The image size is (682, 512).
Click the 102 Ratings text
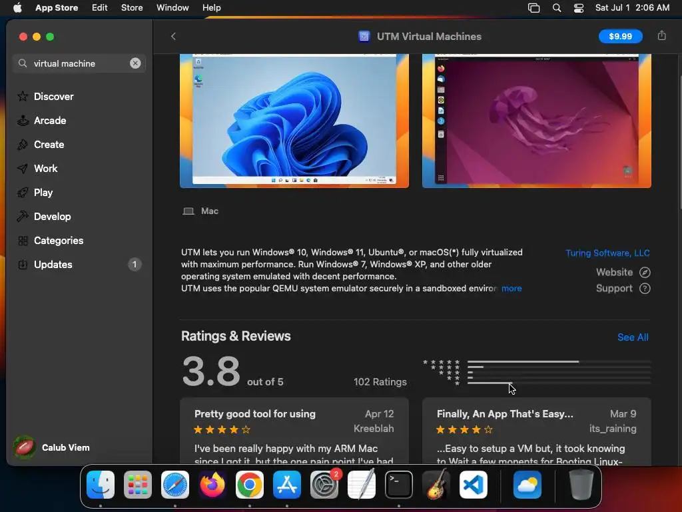380,382
